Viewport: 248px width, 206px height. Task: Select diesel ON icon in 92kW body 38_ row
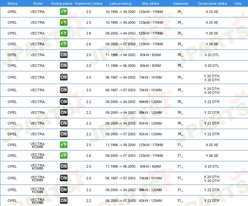coord(63,134)
